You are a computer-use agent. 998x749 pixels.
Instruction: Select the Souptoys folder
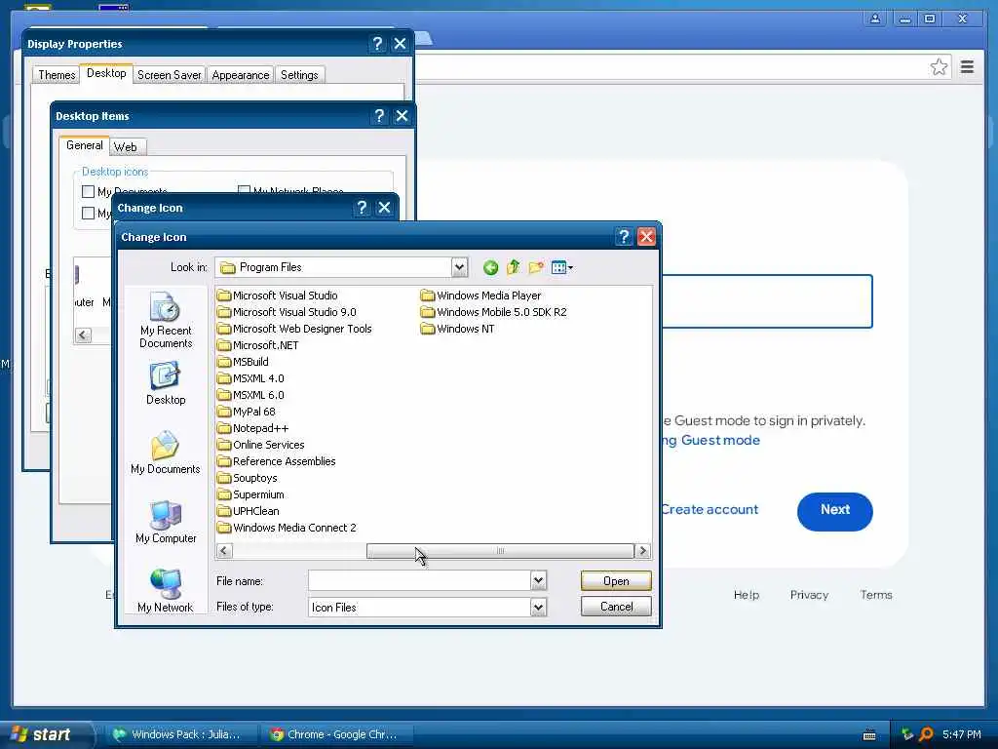[247, 478]
